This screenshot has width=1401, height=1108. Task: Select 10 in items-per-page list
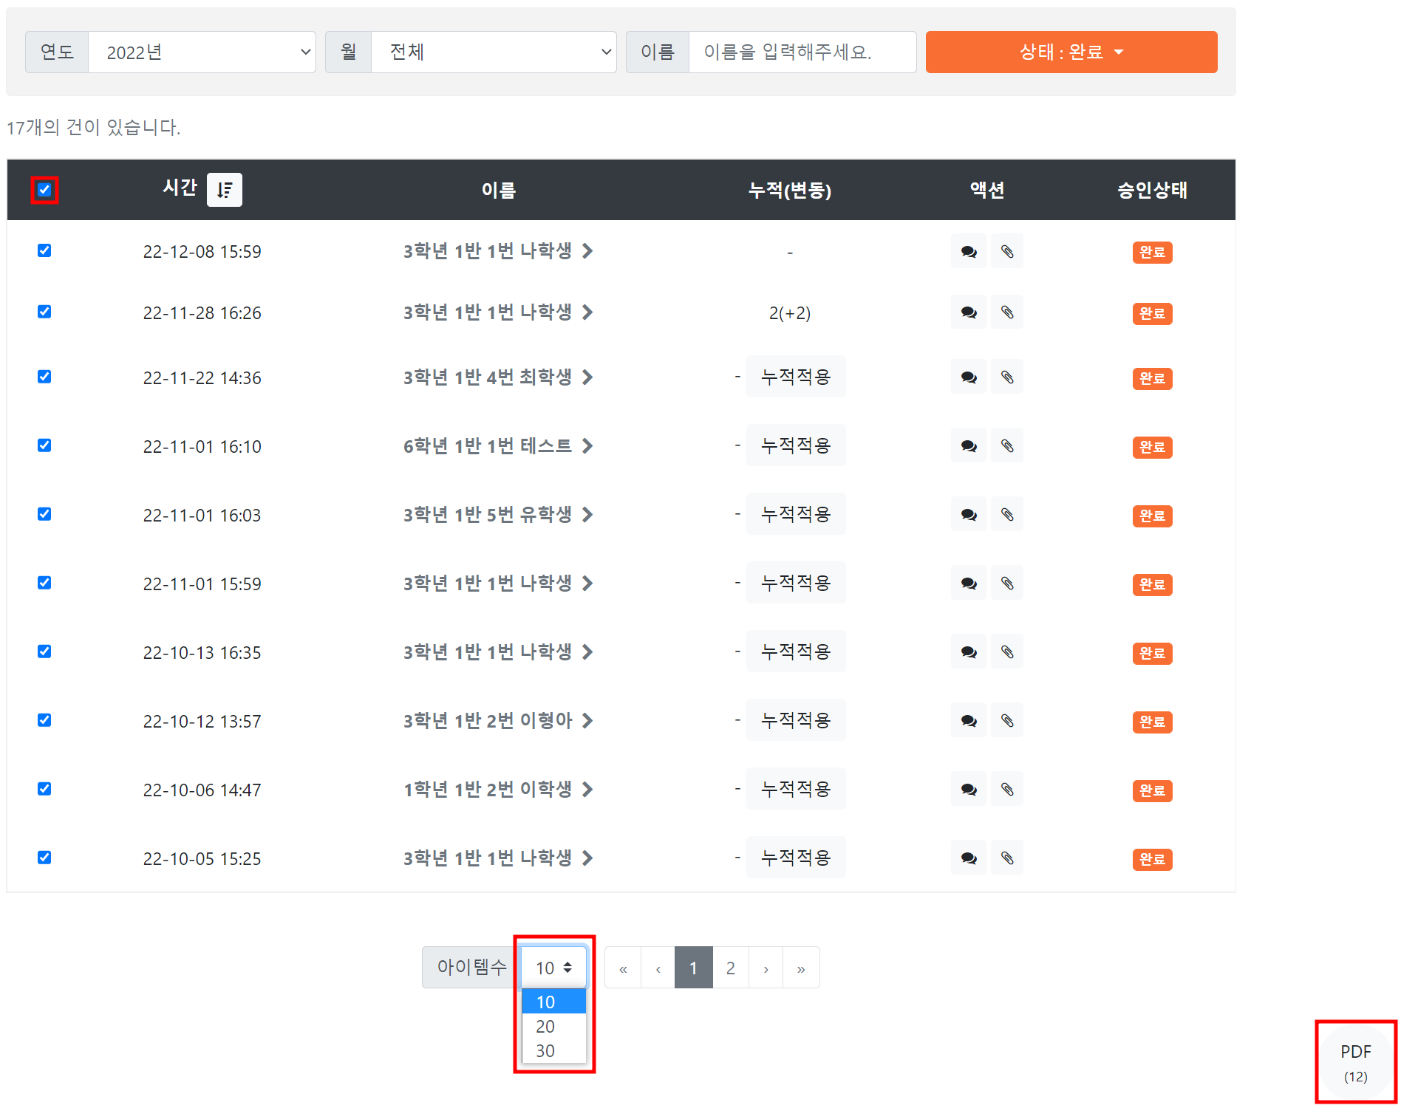coord(553,1002)
